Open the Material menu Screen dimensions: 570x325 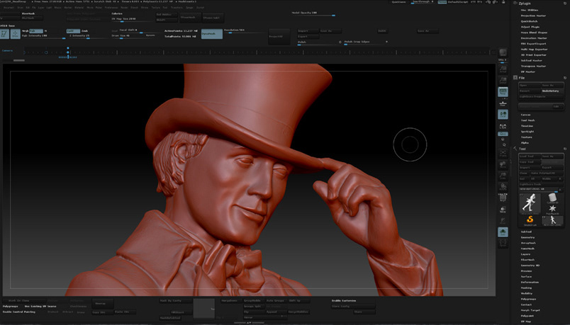click(79, 7)
